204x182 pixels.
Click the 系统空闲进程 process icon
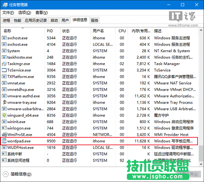(x=4, y=161)
